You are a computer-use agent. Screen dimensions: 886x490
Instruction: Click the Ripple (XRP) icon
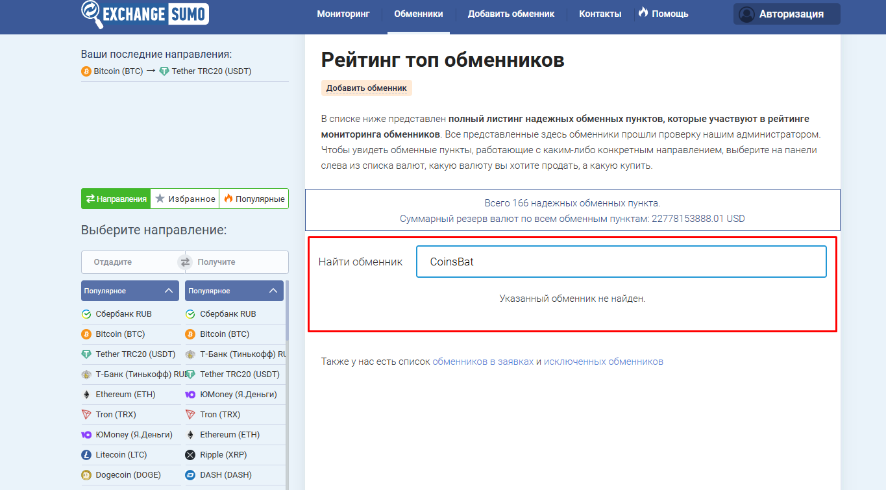click(190, 455)
